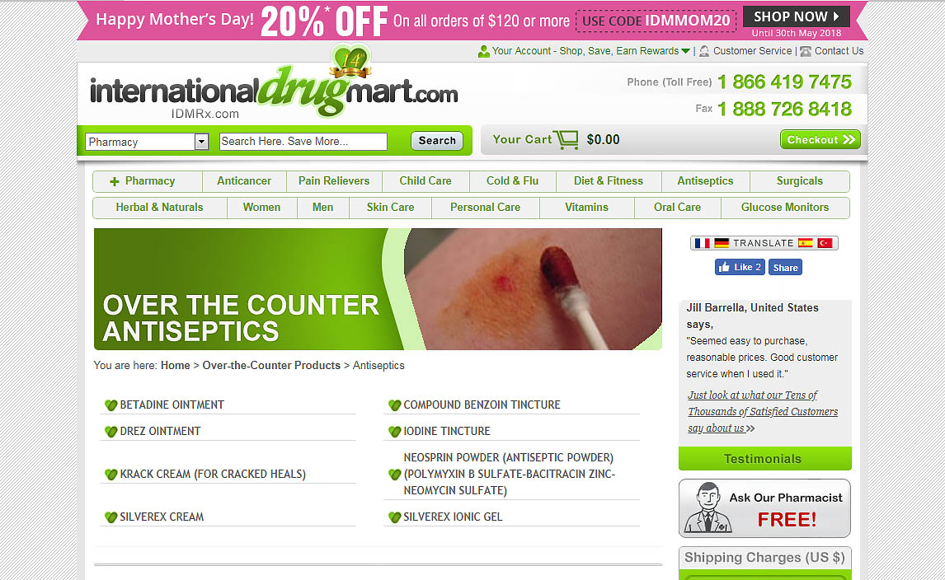Open the Betadine Ointment product link
Image resolution: width=945 pixels, height=580 pixels.
[x=172, y=405]
